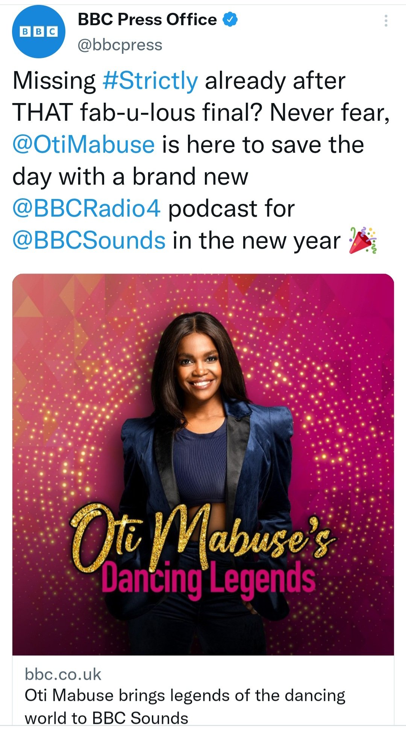
Task: Open the @BBCRadio4 mention
Action: [86, 209]
